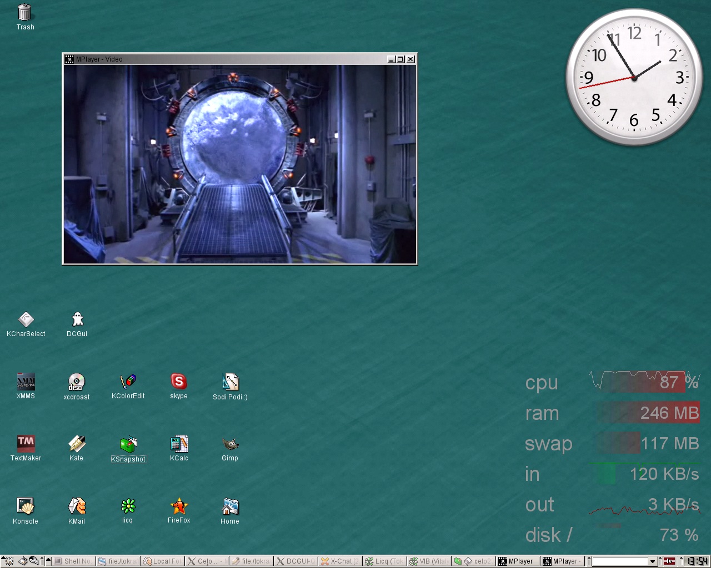
Task: Launch FireFox from the desktop
Action: click(179, 510)
